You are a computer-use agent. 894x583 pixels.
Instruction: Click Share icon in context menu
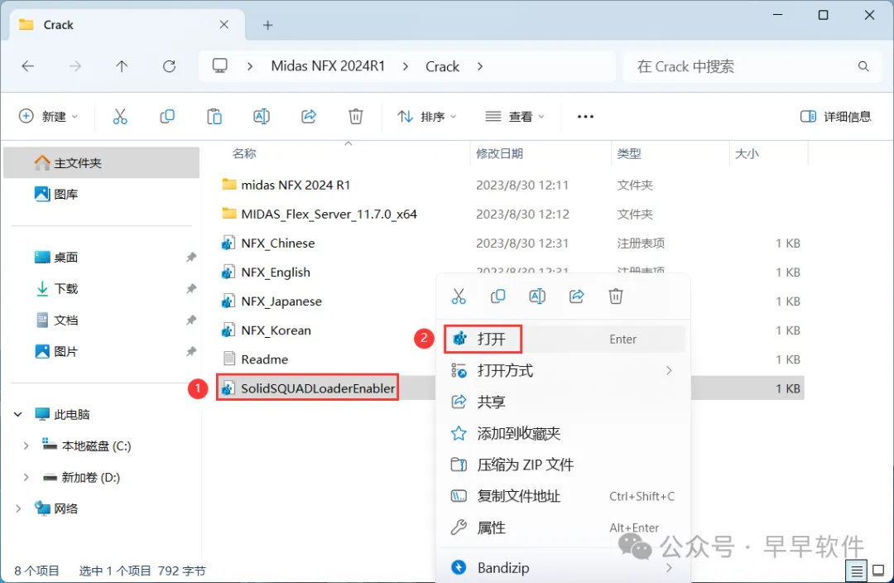pyautogui.click(x=576, y=296)
